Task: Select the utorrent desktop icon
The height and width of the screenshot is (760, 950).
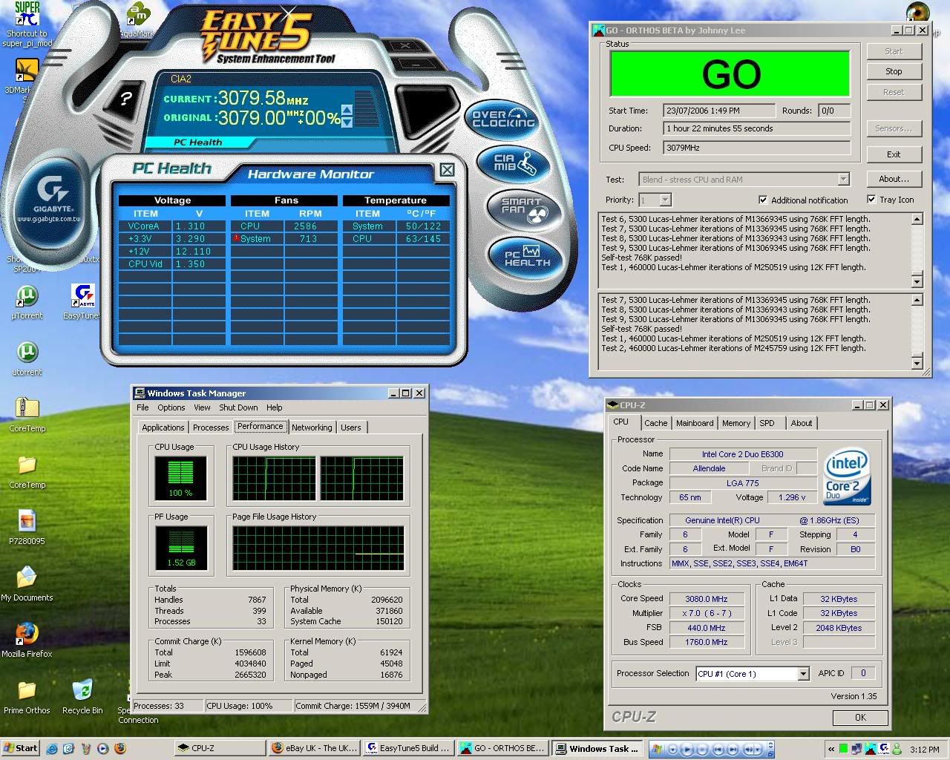Action: click(x=27, y=358)
